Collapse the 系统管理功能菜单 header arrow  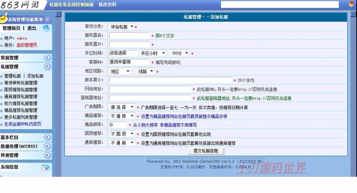(x=47, y=19)
